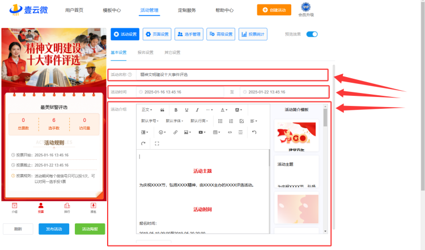Insert a to-do checklist in editor
425x250 pixels.
pos(241,121)
